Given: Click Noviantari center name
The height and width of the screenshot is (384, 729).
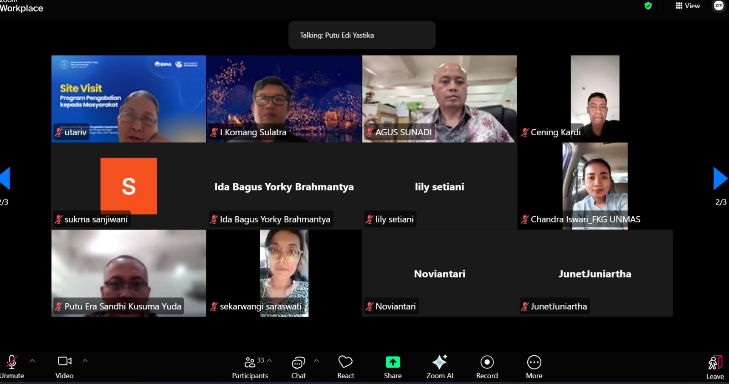Looking at the screenshot, I should (x=440, y=274).
